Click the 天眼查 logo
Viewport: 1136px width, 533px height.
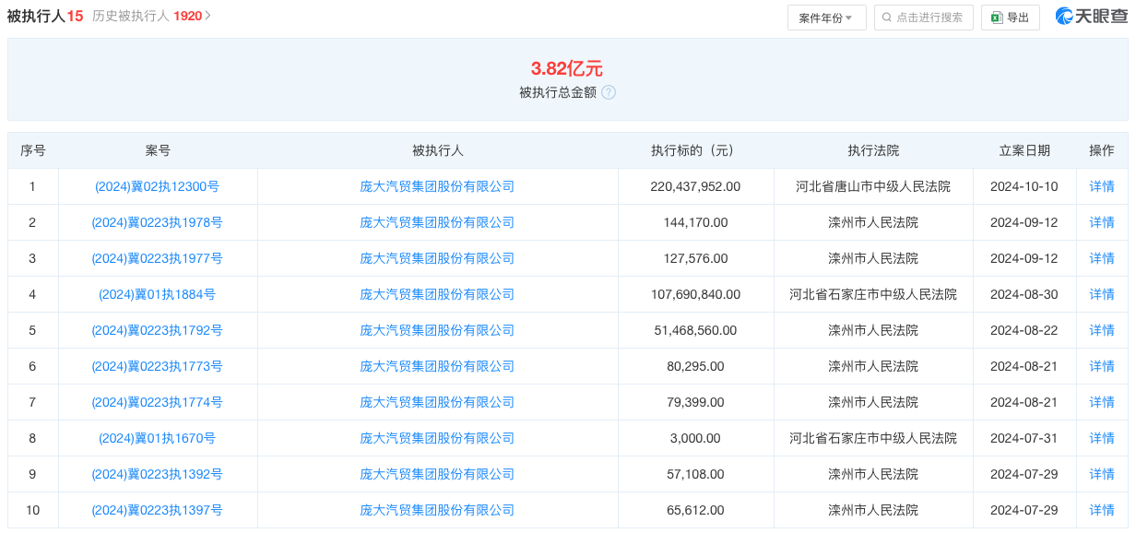click(1092, 17)
